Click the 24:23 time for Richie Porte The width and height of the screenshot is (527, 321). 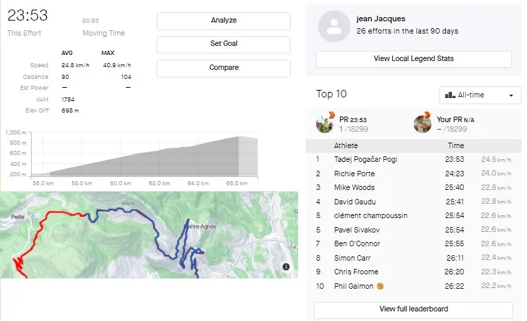(454, 174)
